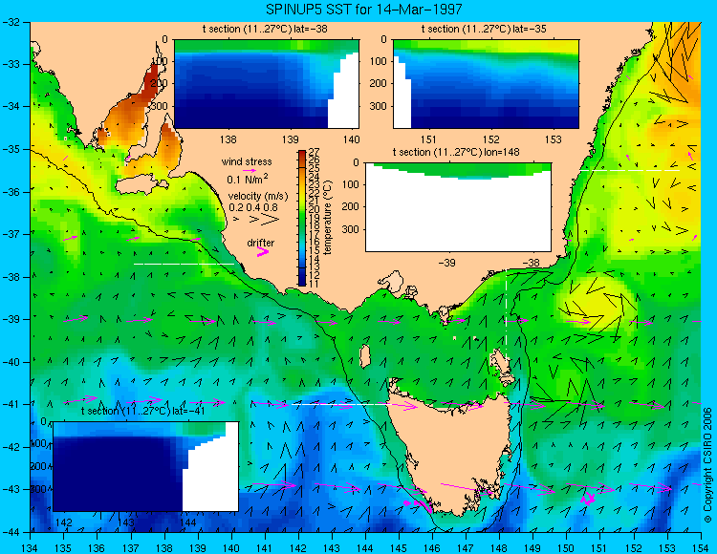
Task: Click the -41 latitude tick label
Action: coord(11,404)
